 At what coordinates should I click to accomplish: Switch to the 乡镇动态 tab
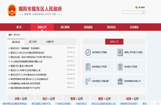coord(50,42)
